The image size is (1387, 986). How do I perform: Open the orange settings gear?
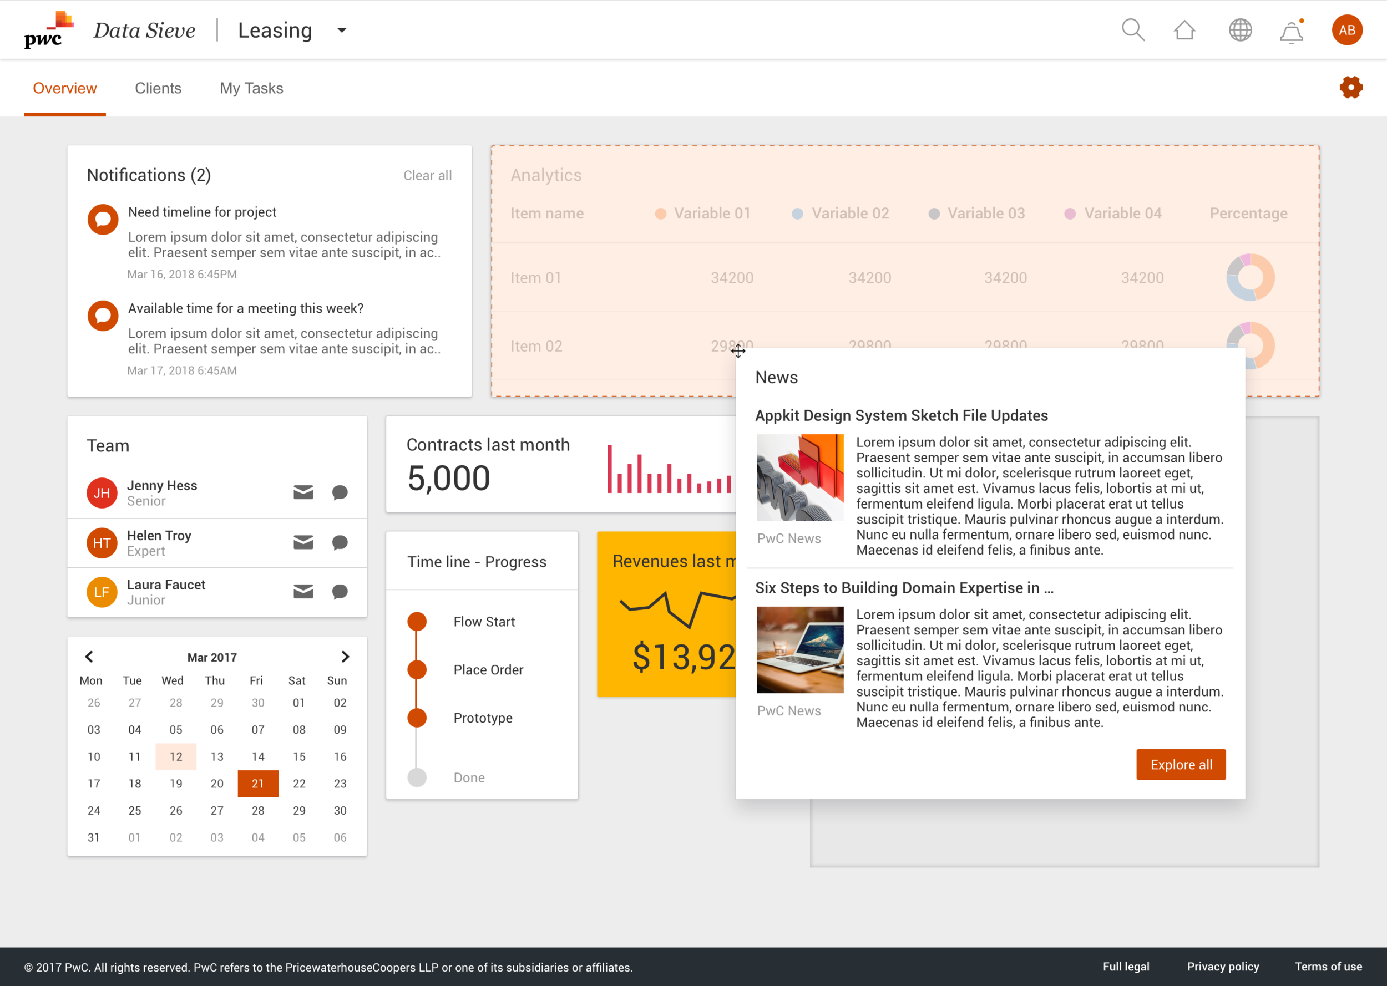tap(1350, 88)
